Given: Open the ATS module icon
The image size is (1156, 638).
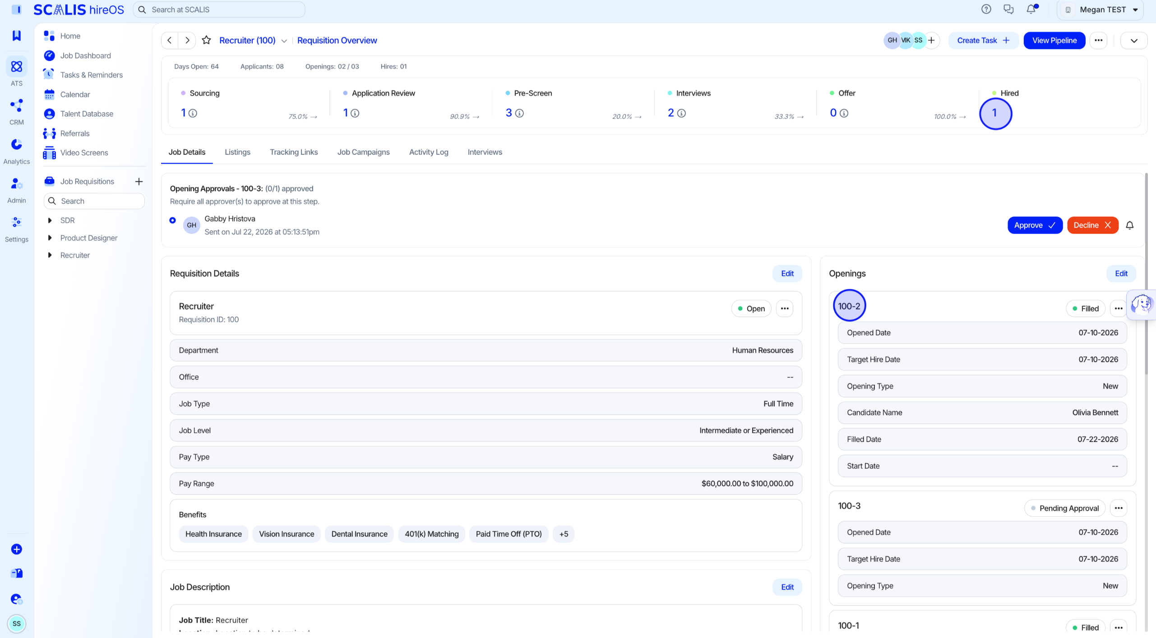Looking at the screenshot, I should click(x=17, y=67).
